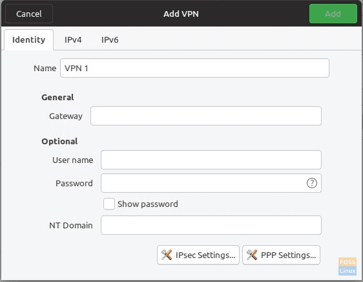Select the Identity tab
The height and width of the screenshot is (282, 363).
click(28, 40)
